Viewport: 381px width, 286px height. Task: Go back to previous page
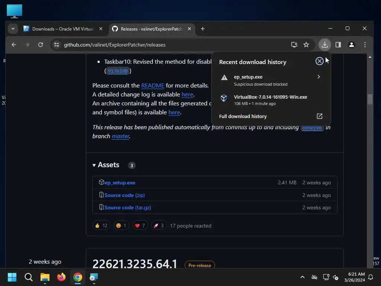point(14,45)
